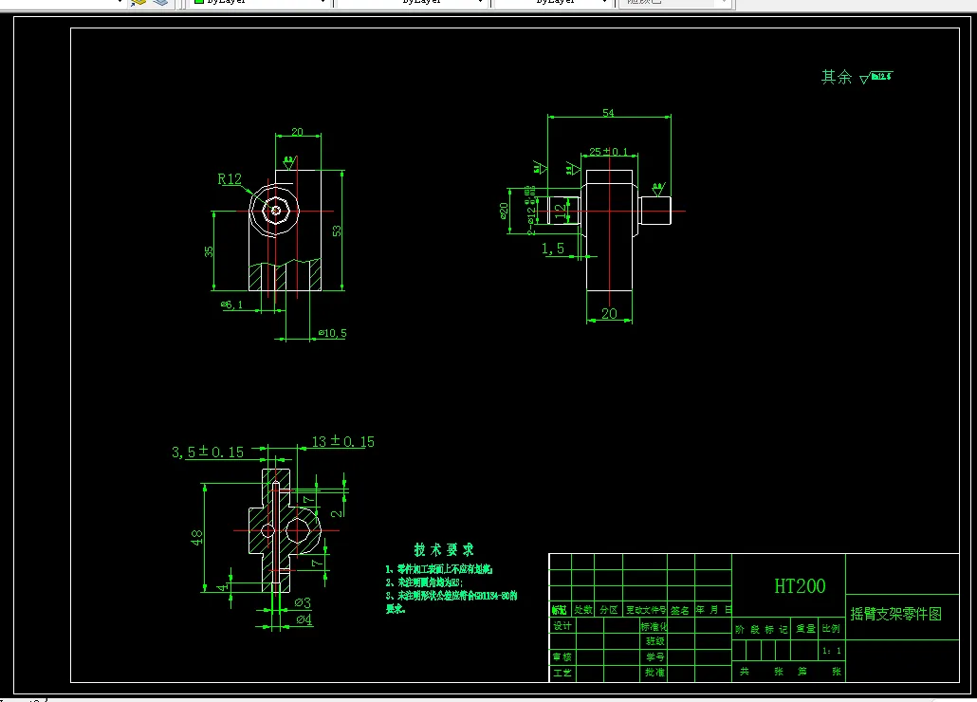Select the 分区 title block cell
Screen dimensions: 977x702
coord(609,610)
